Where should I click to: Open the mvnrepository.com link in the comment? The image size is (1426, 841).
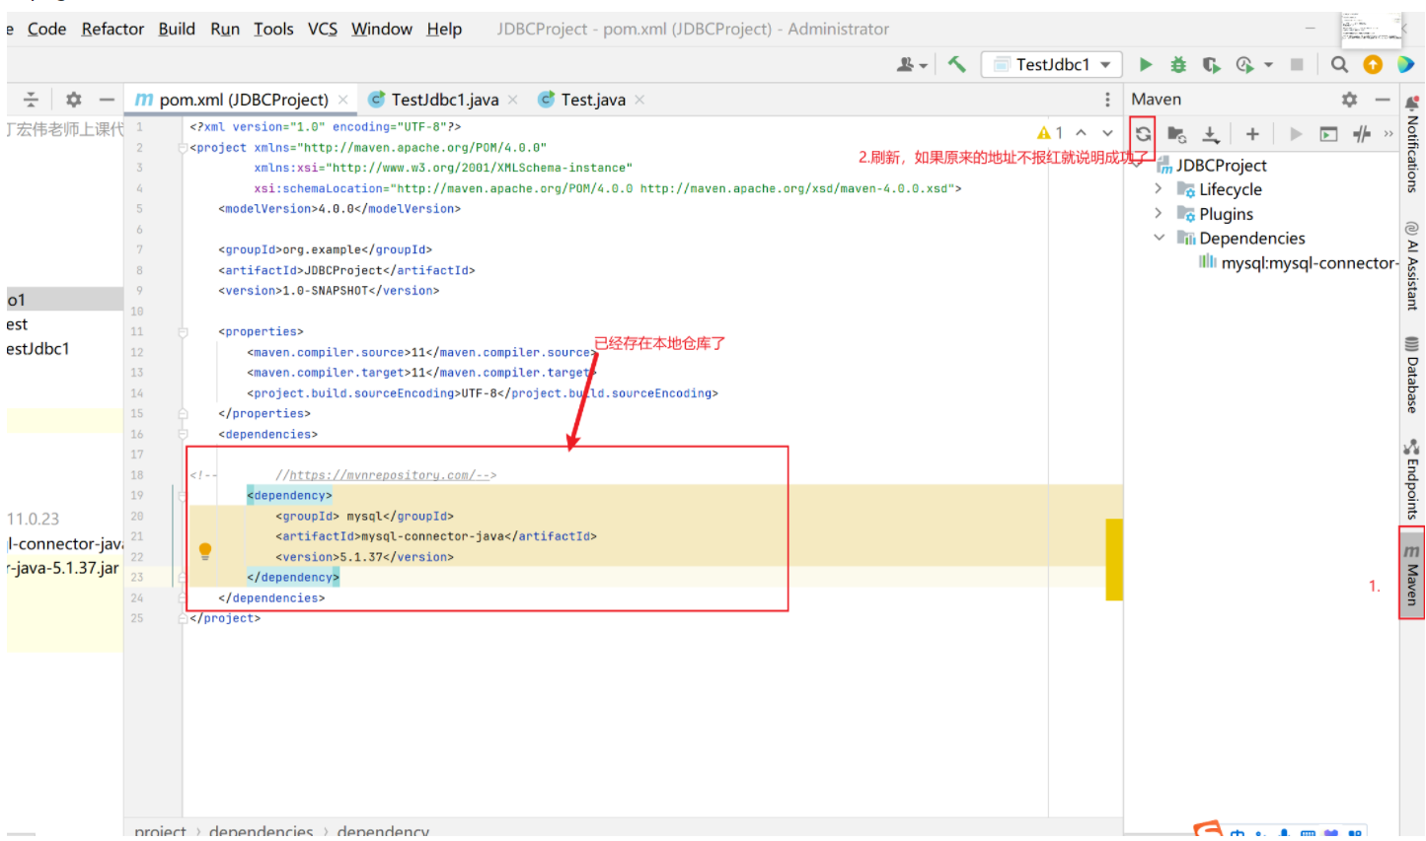(382, 475)
